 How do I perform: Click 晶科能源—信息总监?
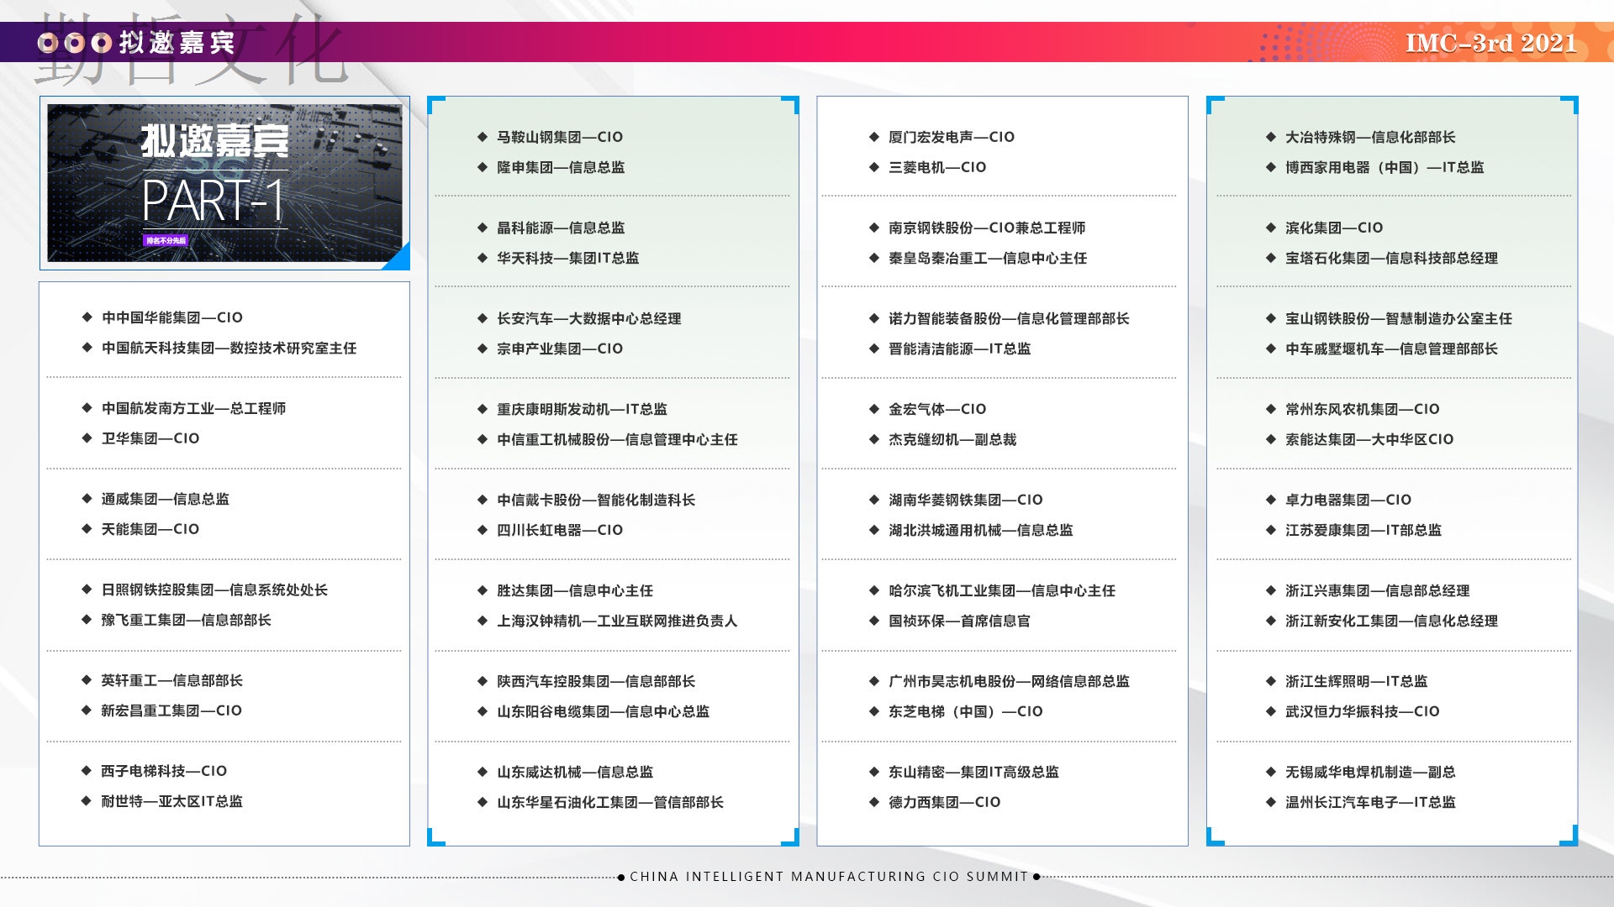pyautogui.click(x=561, y=228)
